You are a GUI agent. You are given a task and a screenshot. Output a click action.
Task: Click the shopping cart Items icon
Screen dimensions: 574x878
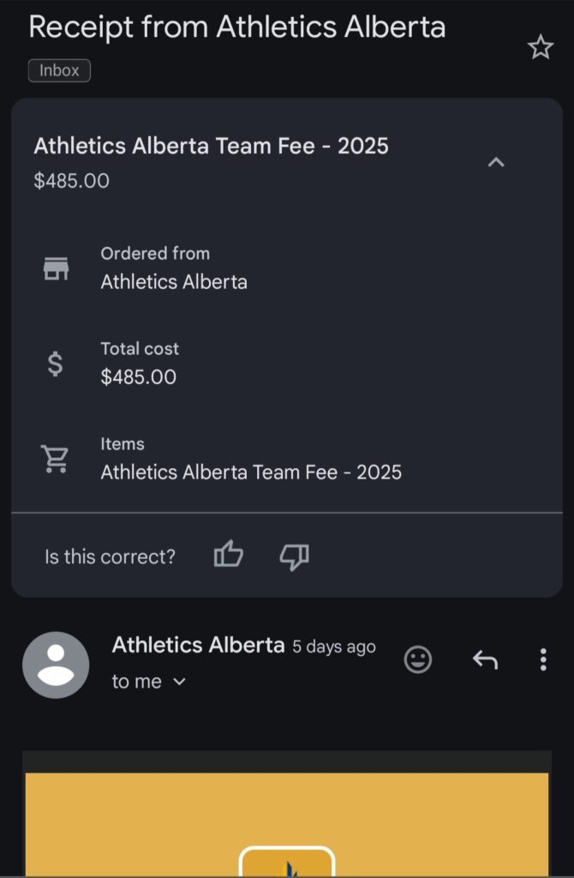tap(55, 460)
